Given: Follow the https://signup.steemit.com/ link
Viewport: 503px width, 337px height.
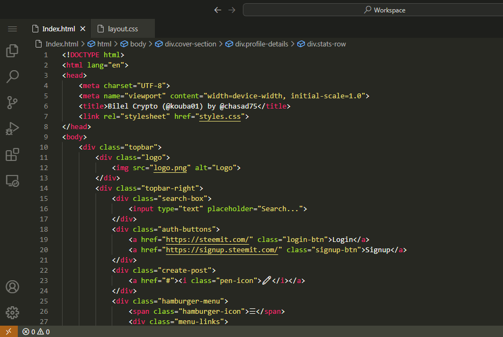Looking at the screenshot, I should pos(222,250).
